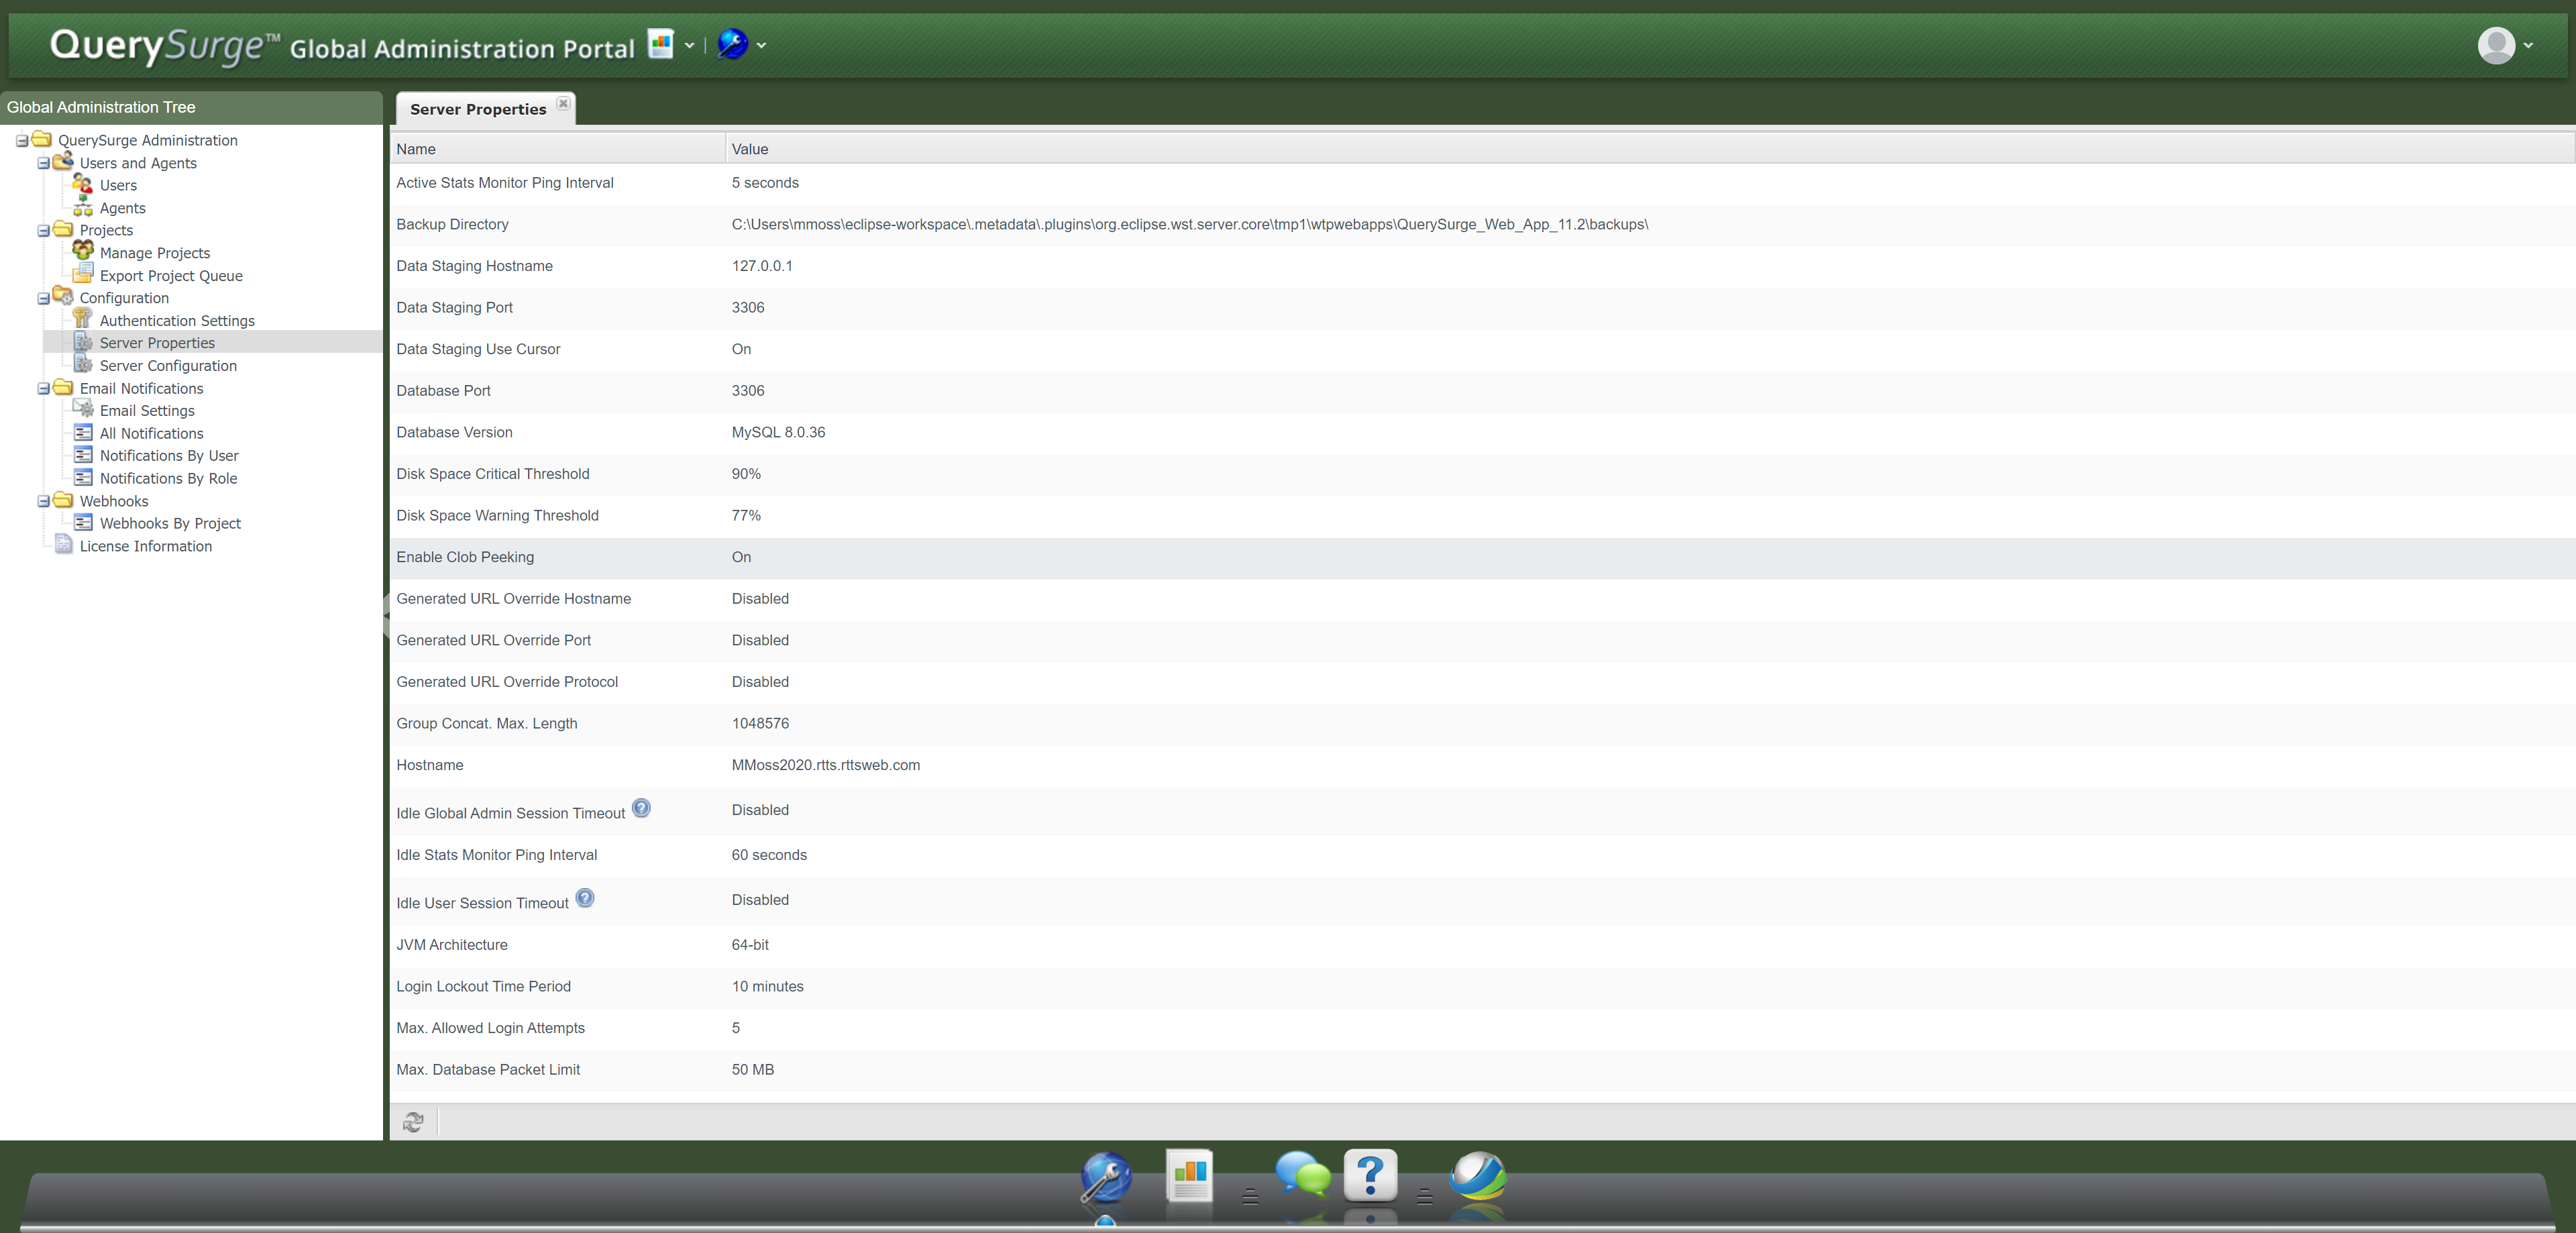
Task: Select the Enable Clob Peeking row
Action: point(465,557)
